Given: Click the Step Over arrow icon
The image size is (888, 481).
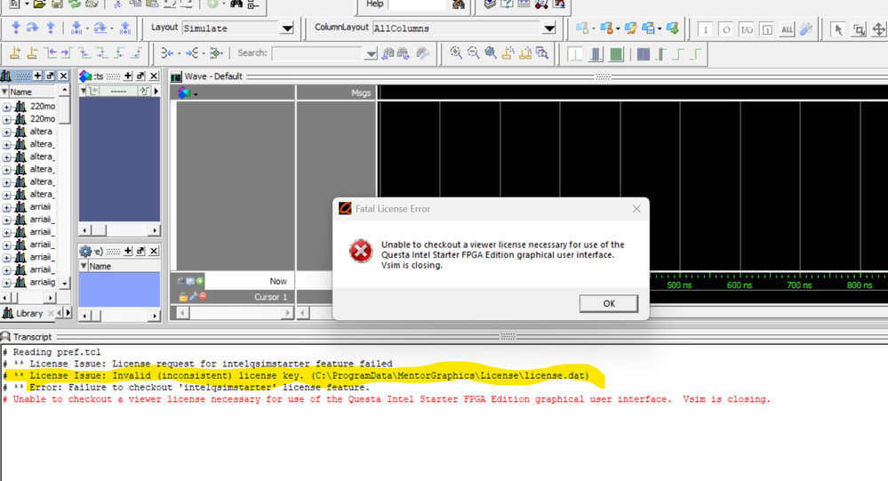Looking at the screenshot, I should [x=33, y=28].
